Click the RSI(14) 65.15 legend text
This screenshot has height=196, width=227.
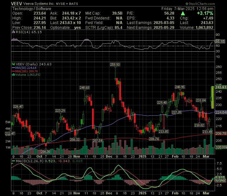coord(29,32)
